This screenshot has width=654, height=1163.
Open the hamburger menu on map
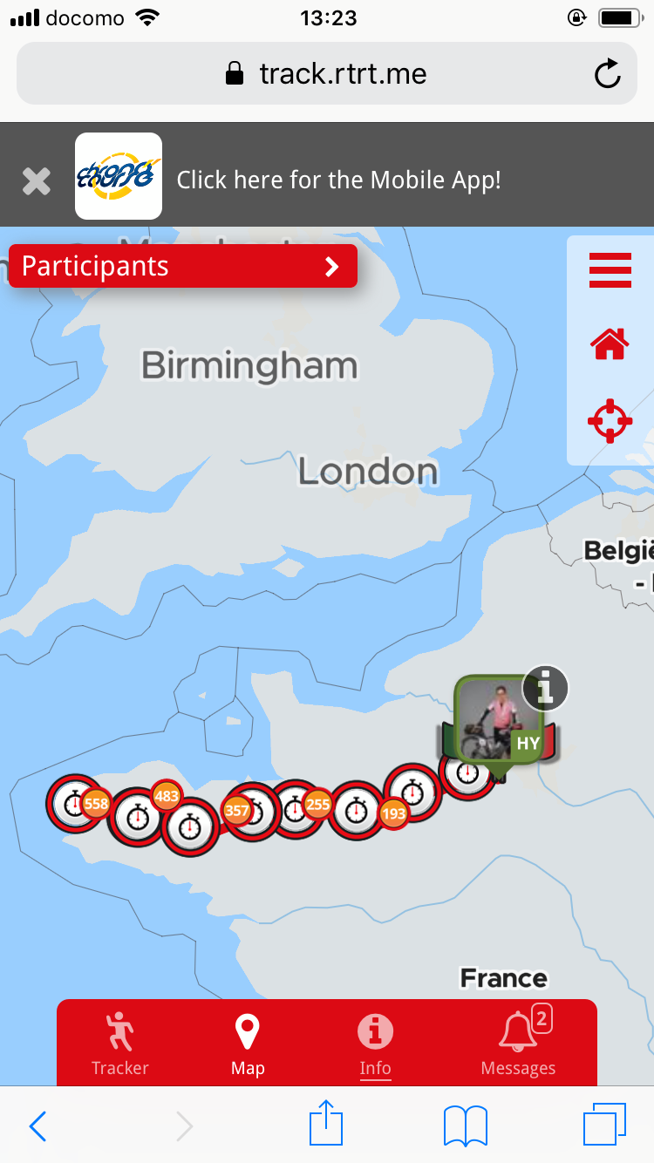(x=610, y=270)
